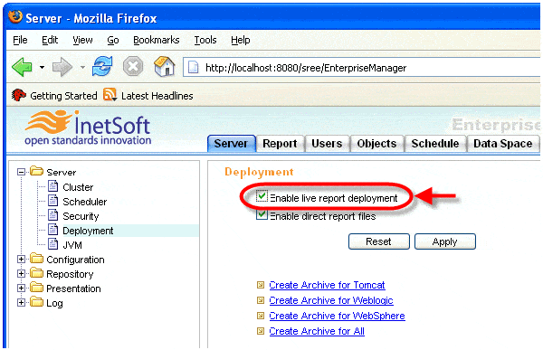This screenshot has width=543, height=350.
Task: Click the Log folder icon
Action: (36, 302)
